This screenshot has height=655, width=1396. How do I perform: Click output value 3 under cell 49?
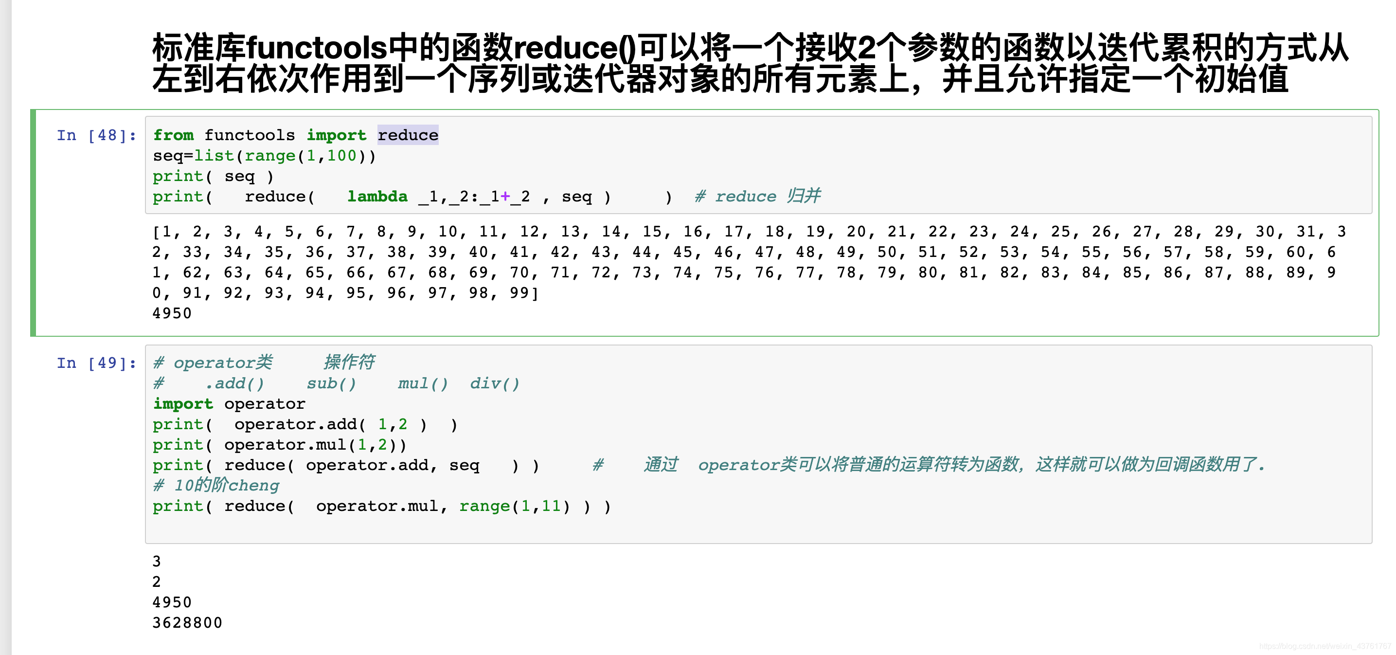click(x=157, y=561)
